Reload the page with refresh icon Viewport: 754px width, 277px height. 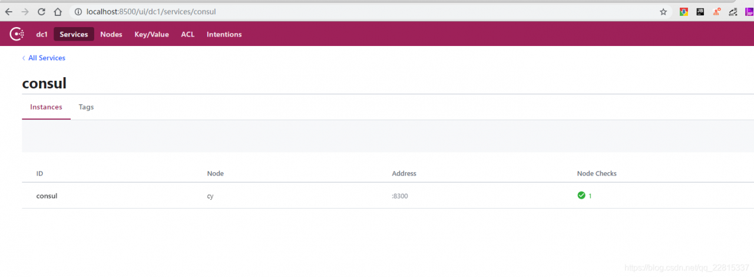click(x=41, y=12)
